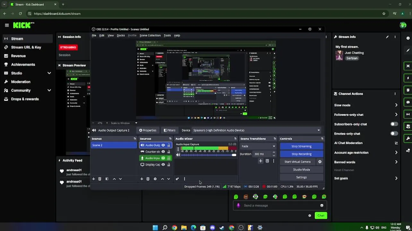Expand the Studio sidebar section
Image resolution: width=412 pixels, height=231 pixels.
click(x=49, y=73)
